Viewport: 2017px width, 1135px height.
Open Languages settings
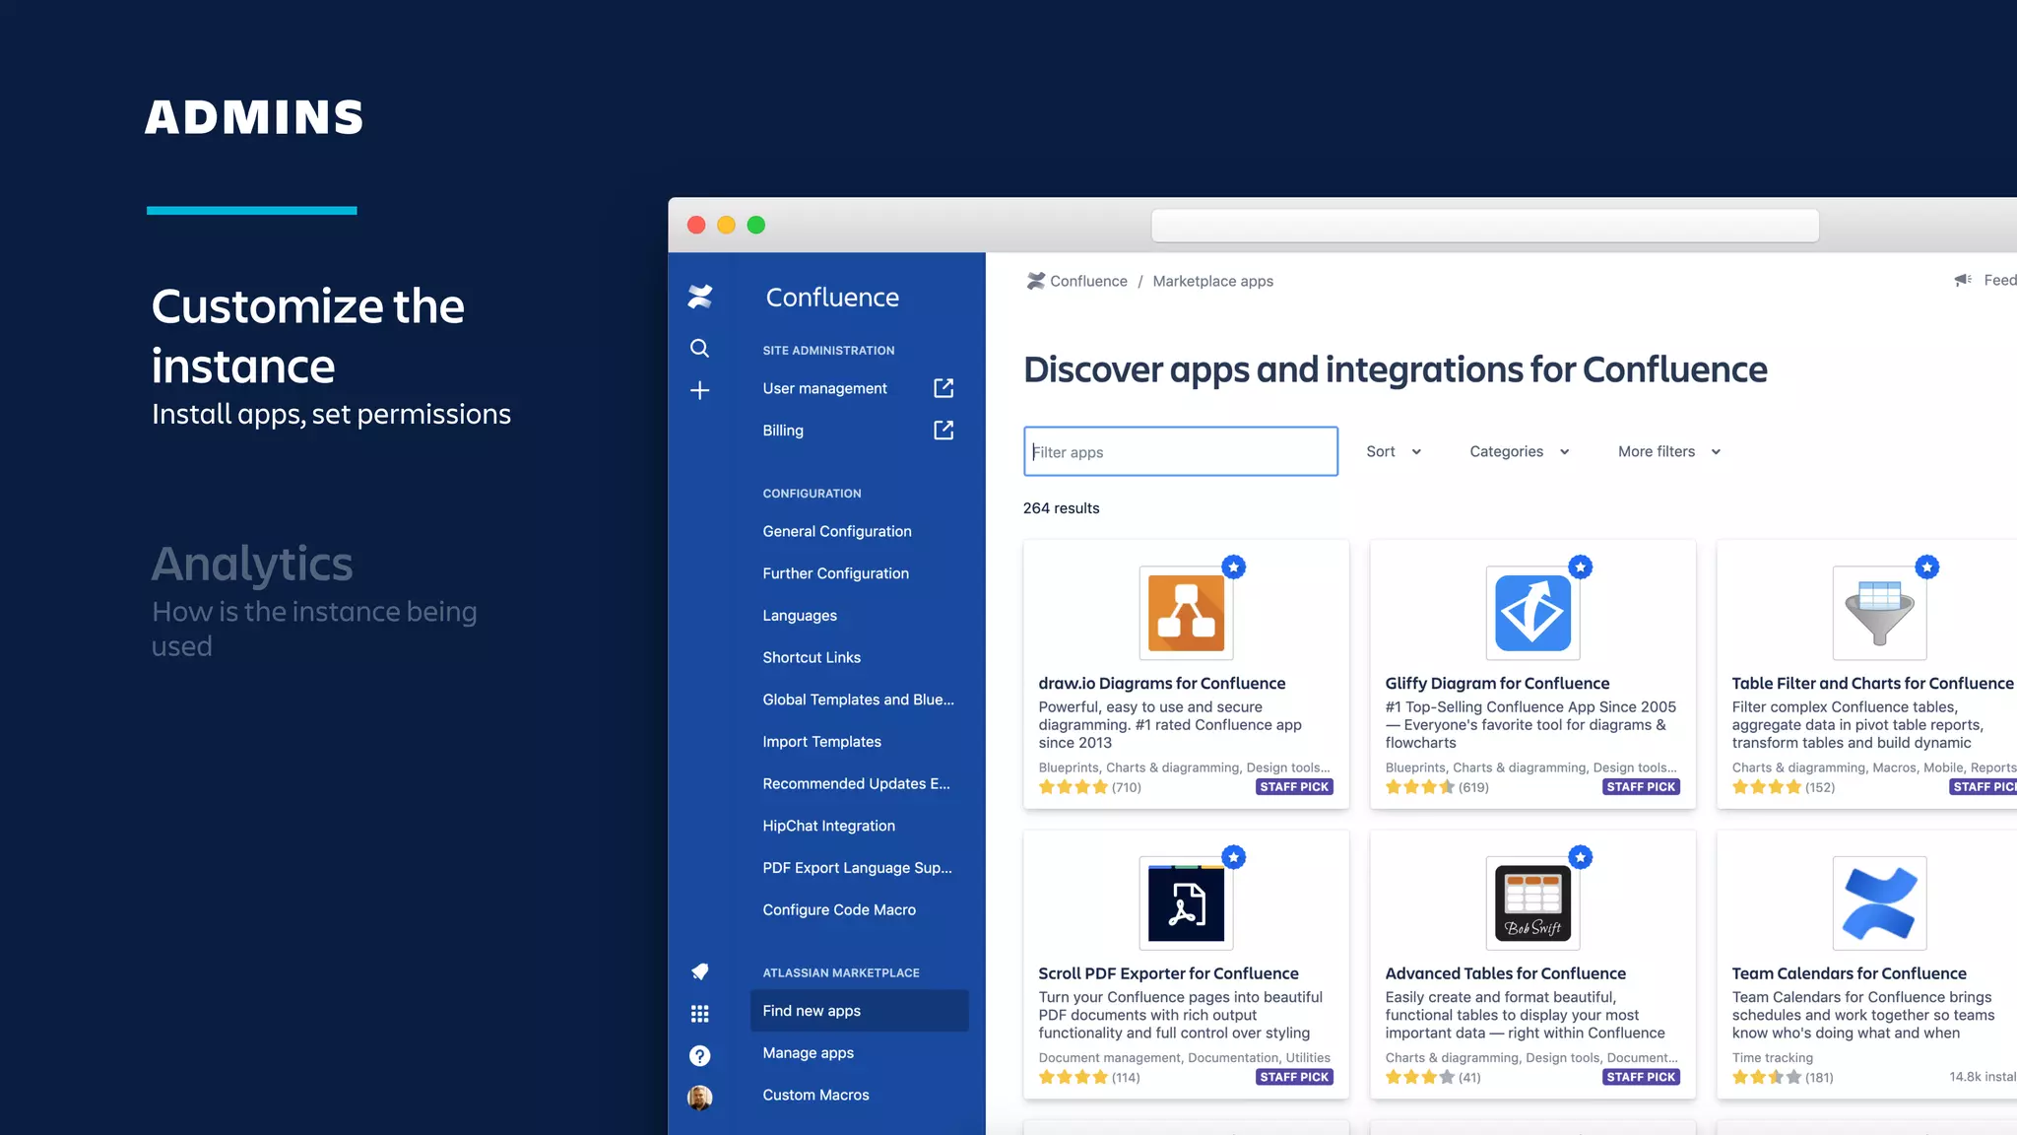[x=800, y=616]
